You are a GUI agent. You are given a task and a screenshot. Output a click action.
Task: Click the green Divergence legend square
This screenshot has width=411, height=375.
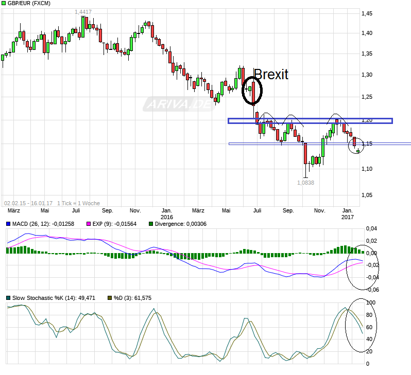[x=151, y=224]
